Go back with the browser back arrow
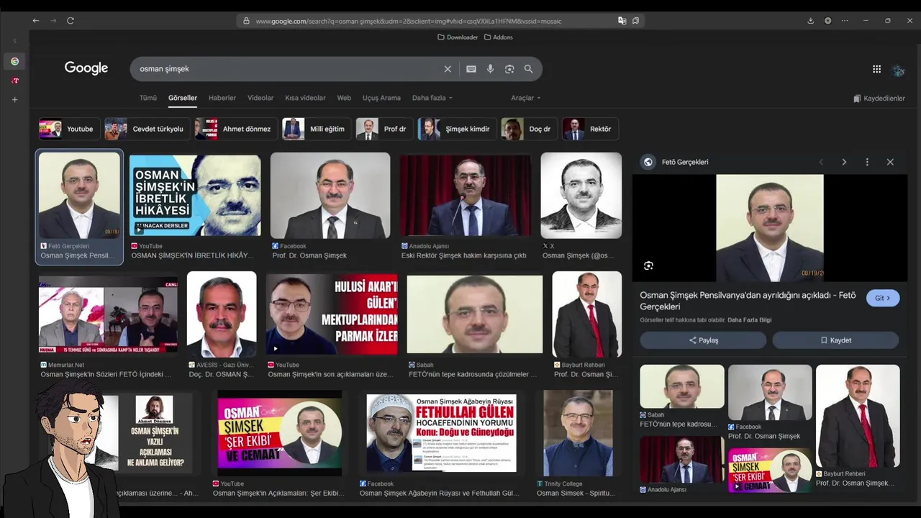 [x=36, y=21]
